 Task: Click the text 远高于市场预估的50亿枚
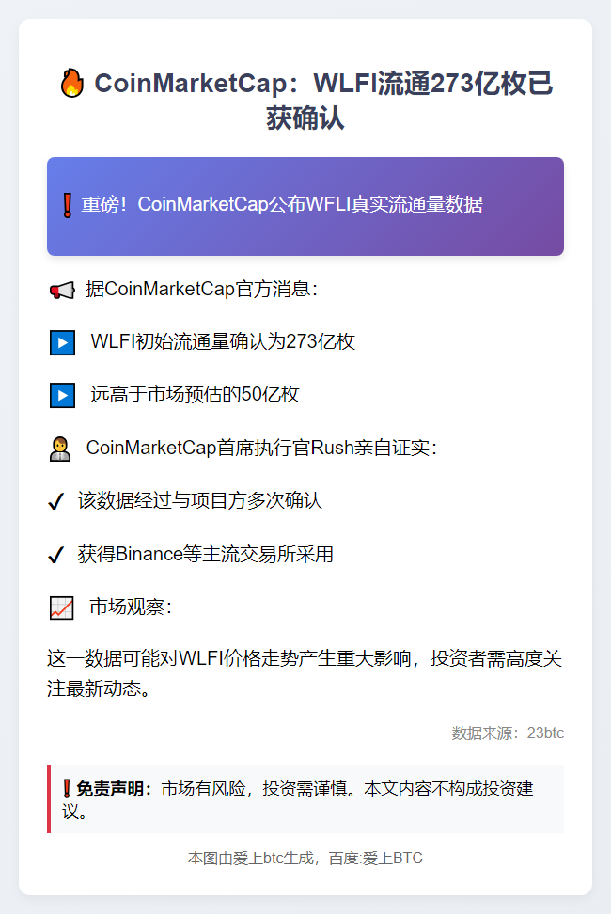click(195, 395)
